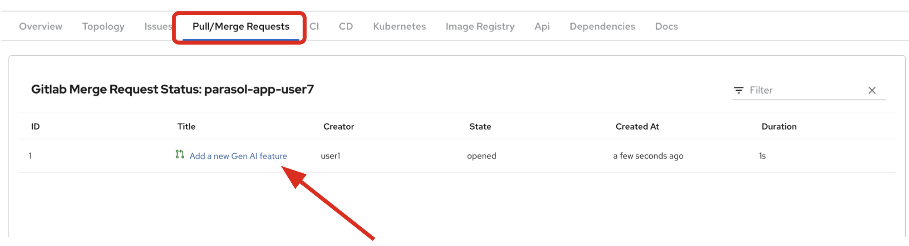Go to the Issues tab

pos(158,27)
